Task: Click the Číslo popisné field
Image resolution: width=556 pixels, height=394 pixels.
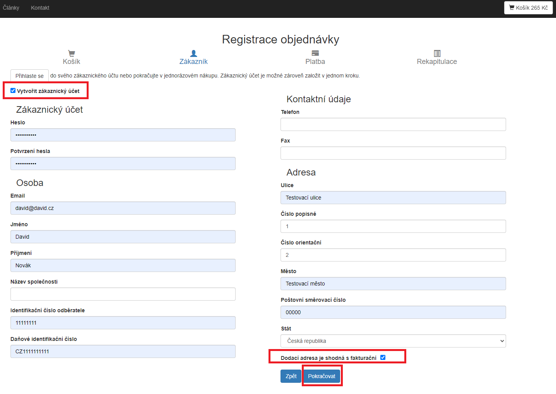Action: pos(393,226)
